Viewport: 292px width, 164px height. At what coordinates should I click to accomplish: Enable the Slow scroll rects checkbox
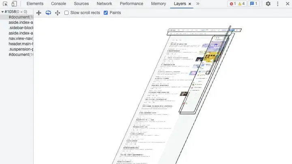tap(67, 13)
